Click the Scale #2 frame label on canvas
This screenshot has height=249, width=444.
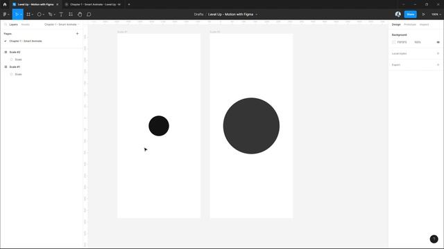215,32
